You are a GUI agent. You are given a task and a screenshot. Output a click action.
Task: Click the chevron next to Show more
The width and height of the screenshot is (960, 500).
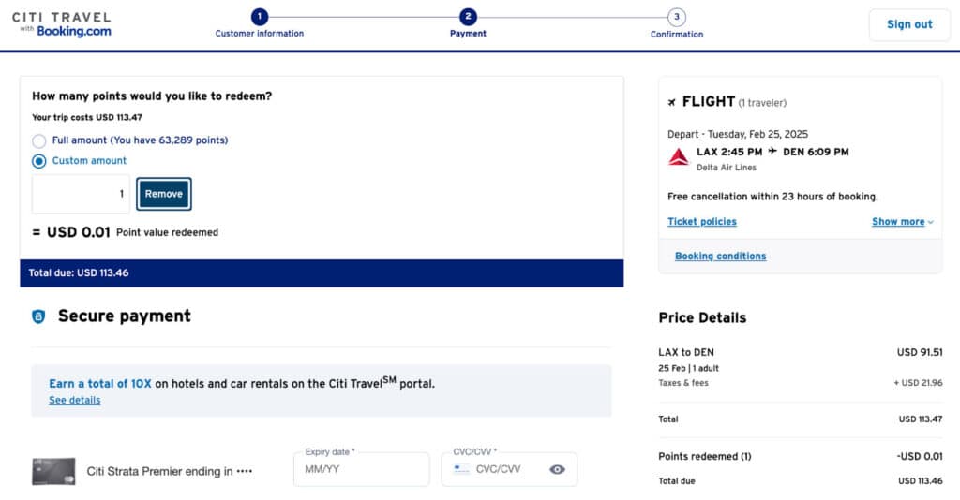(931, 222)
